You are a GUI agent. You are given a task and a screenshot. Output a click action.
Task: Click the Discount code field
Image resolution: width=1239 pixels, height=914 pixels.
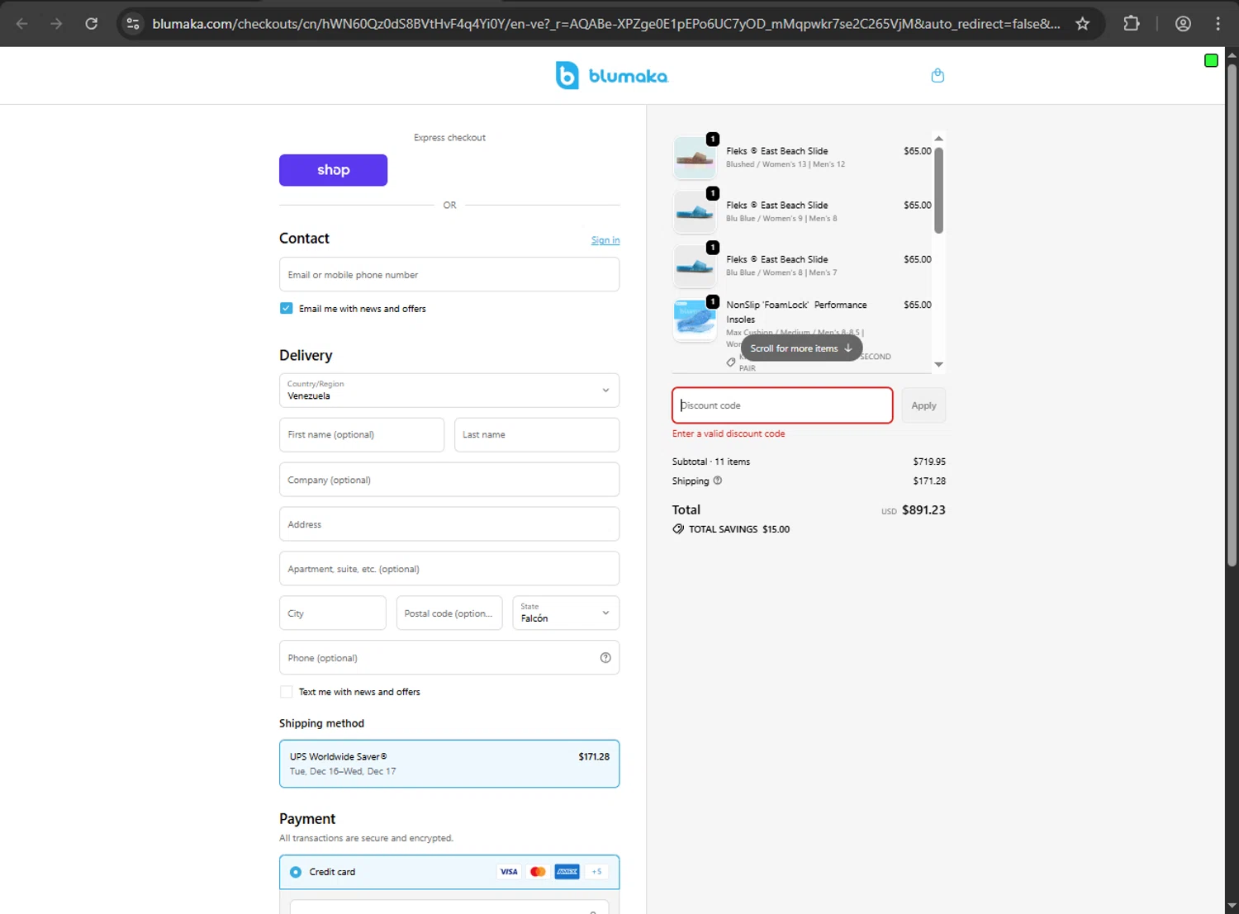[782, 405]
